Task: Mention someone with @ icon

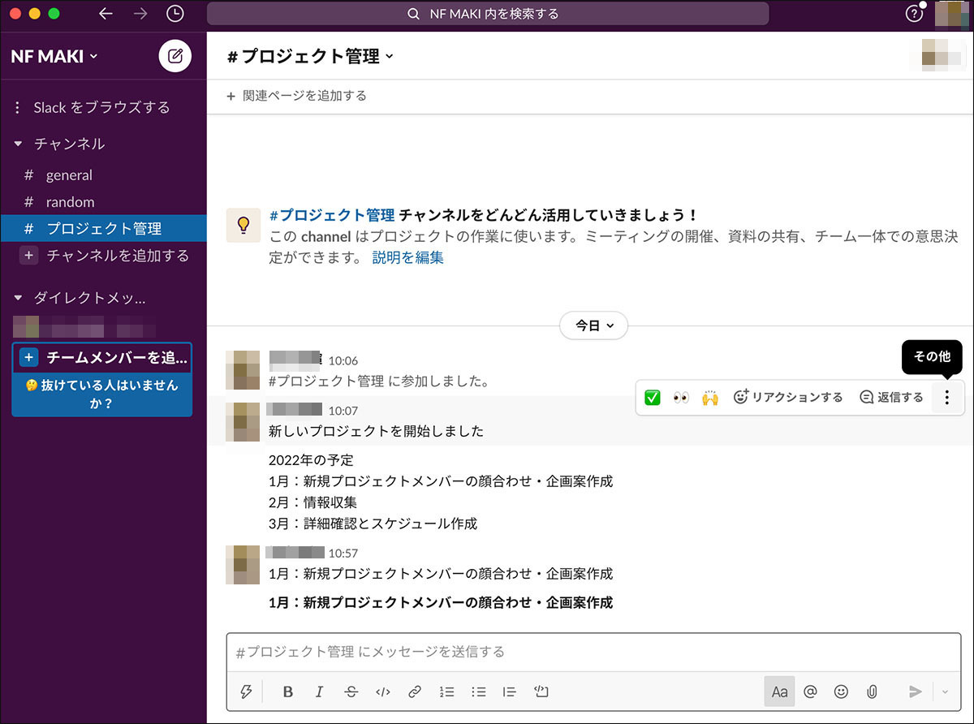Action: pos(810,692)
